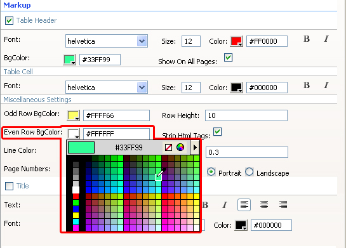Image resolution: width=346 pixels, height=248 pixels.
Task: Open Table Header red Color swatch
Action: 237,41
